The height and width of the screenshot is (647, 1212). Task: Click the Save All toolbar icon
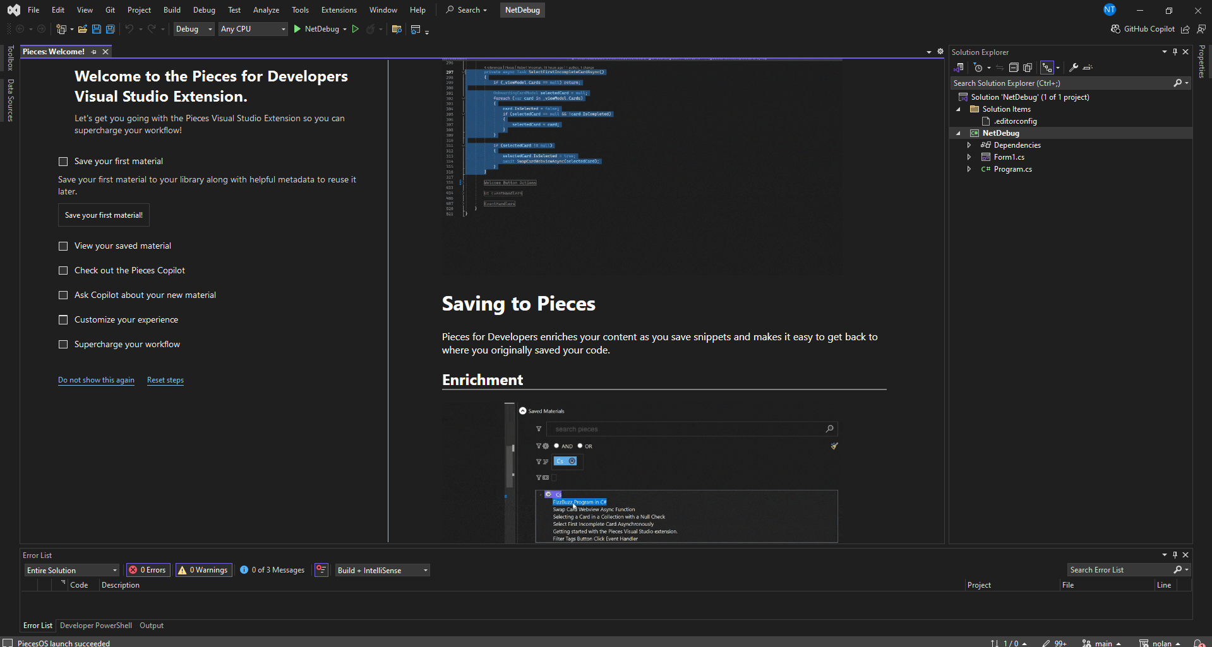[110, 29]
